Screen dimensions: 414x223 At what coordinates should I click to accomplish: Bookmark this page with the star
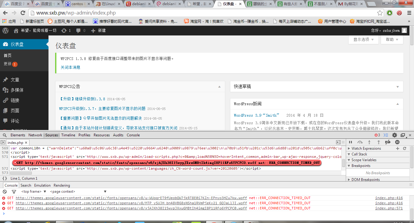pyautogui.click(x=380, y=13)
